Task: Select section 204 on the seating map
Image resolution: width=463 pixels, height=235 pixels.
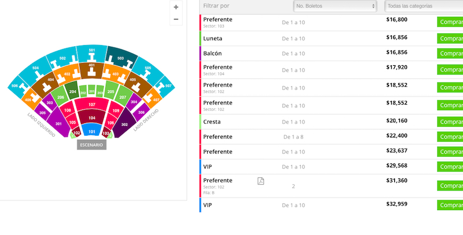Action: click(73, 91)
